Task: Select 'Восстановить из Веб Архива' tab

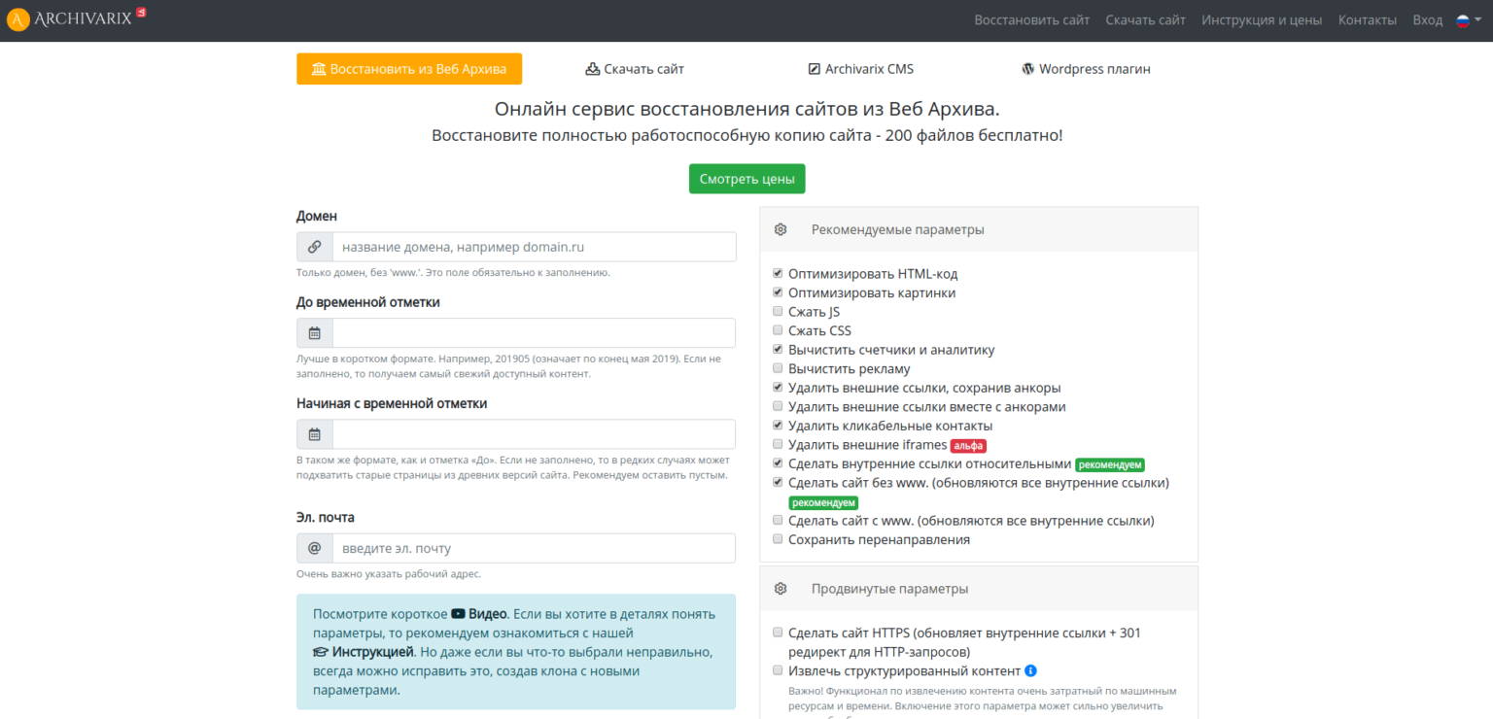Action: click(x=409, y=69)
